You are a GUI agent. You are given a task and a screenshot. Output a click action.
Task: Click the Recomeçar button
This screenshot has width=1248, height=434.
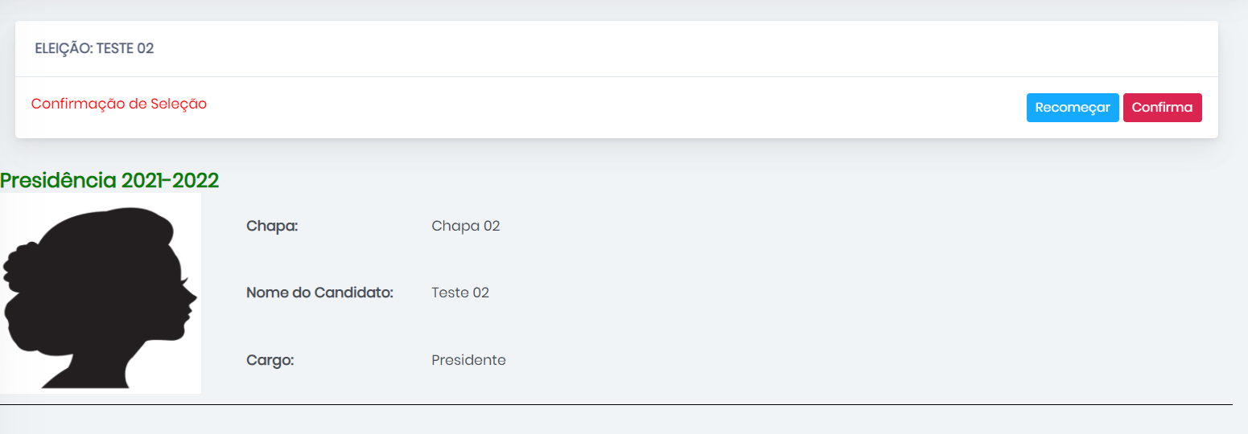(1073, 108)
